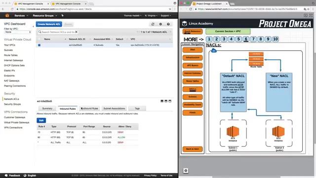Collapse the VPC sidebar arrow
Screen dimensions: 316x178
tap(33, 26)
